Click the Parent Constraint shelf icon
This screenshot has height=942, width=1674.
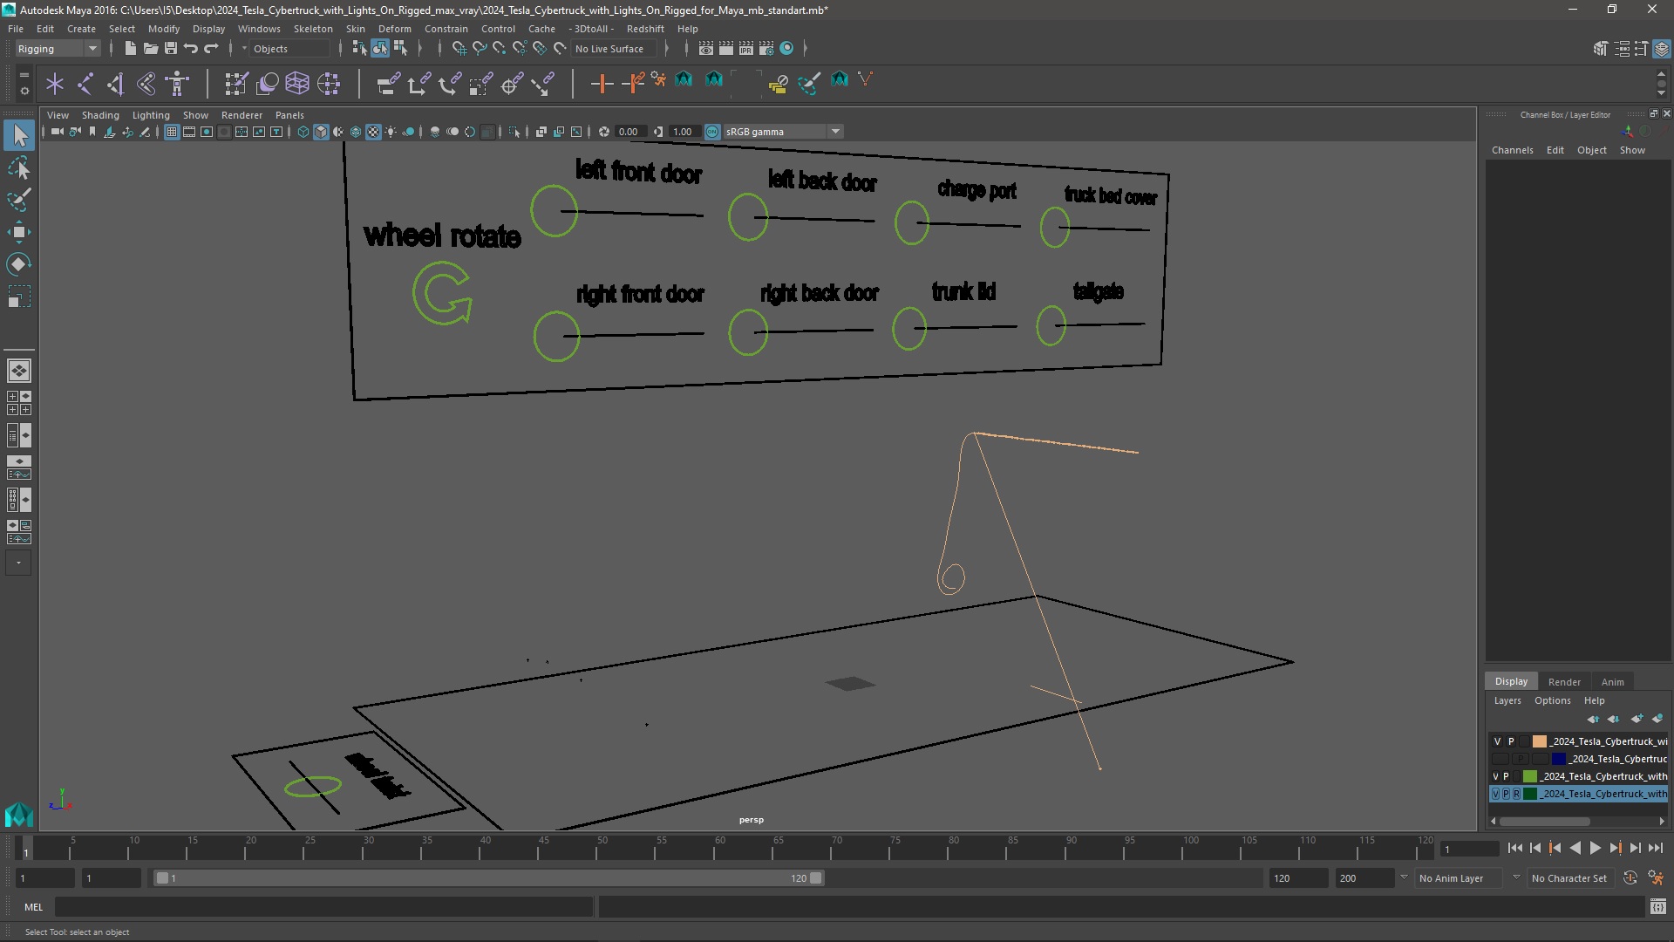click(x=388, y=84)
